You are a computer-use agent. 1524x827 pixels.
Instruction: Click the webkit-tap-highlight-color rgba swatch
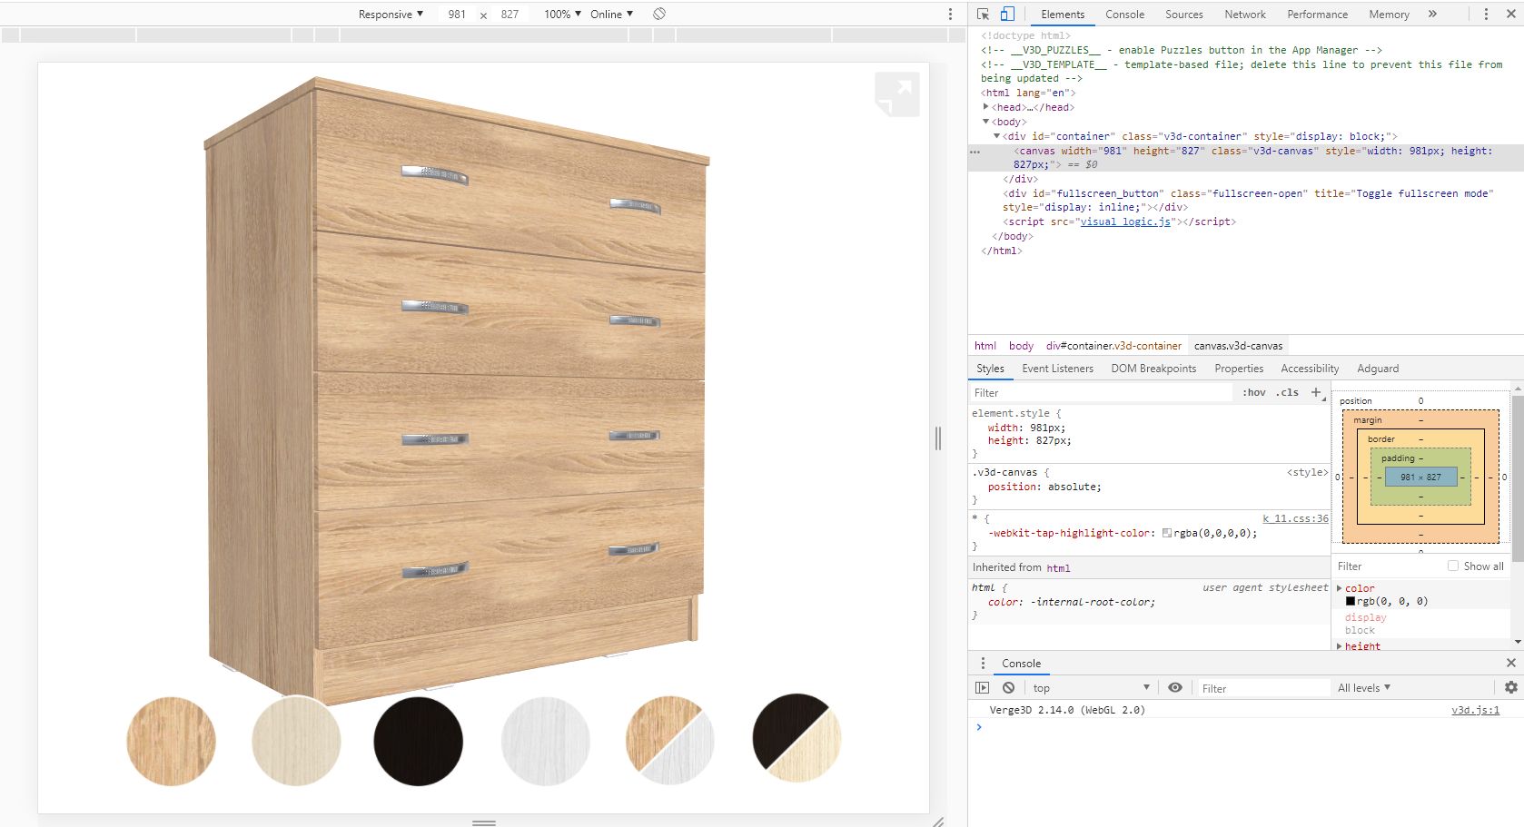[x=1167, y=533]
